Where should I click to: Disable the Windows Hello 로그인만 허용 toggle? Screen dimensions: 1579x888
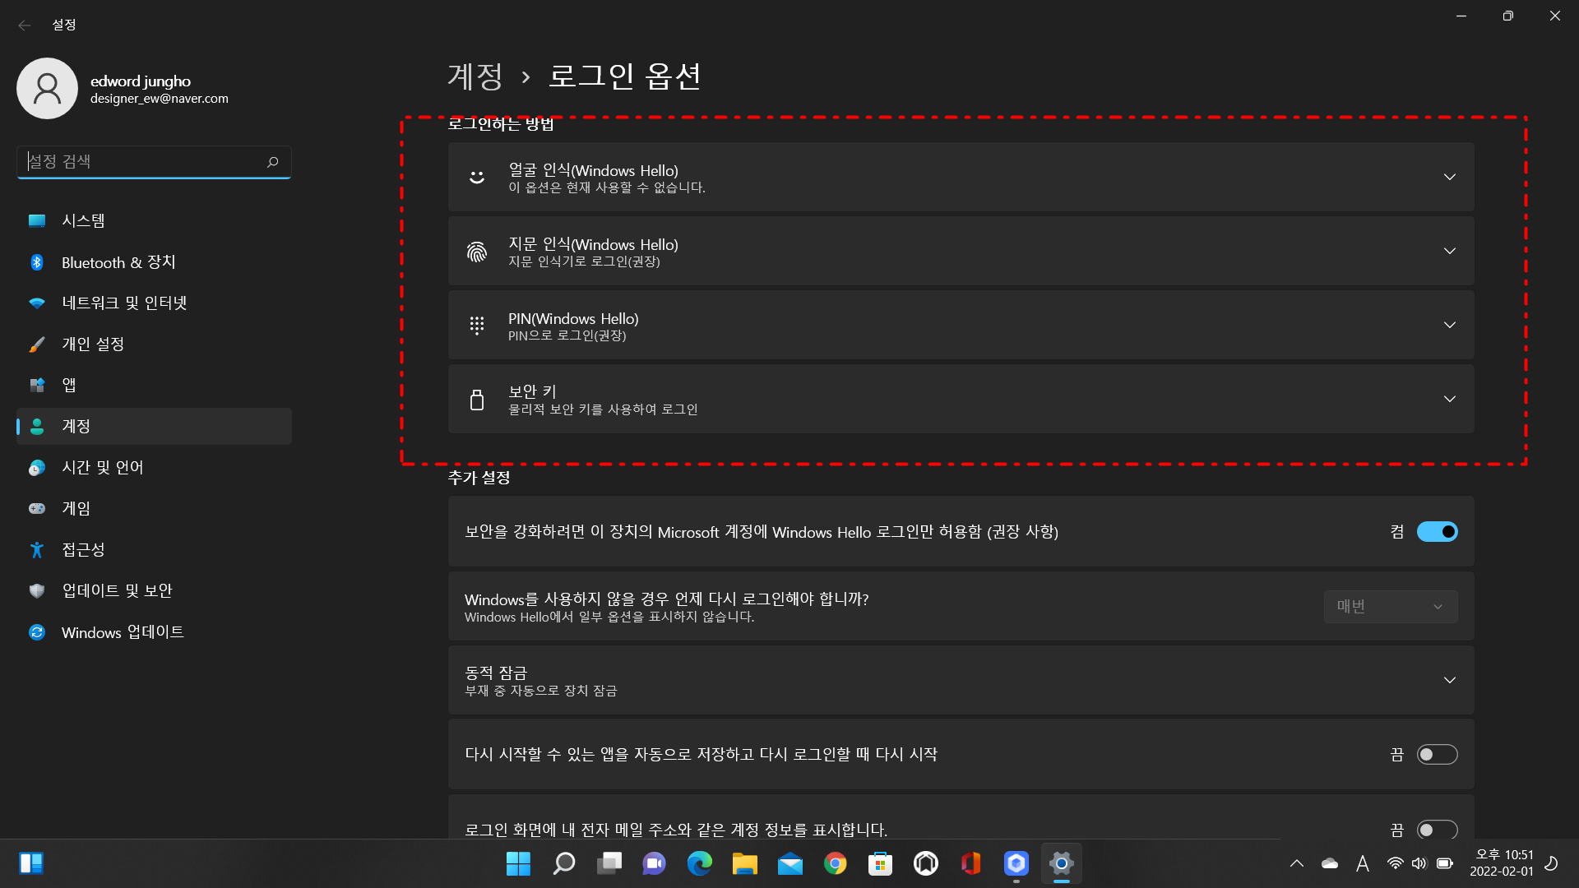click(1437, 531)
